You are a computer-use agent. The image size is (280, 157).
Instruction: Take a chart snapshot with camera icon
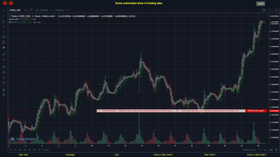pos(276,10)
